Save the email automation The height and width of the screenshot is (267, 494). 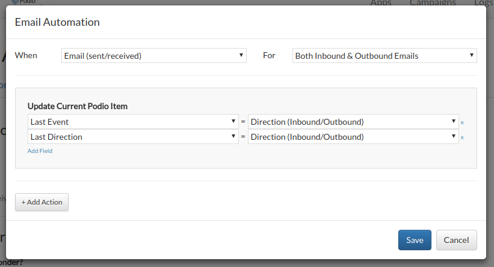point(415,240)
